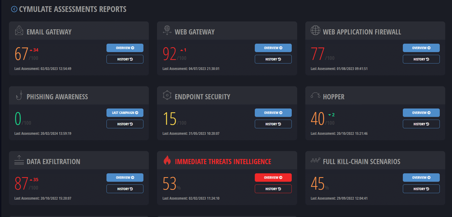Click the Email Gateway score 67
The width and height of the screenshot is (452, 217).
coord(21,54)
